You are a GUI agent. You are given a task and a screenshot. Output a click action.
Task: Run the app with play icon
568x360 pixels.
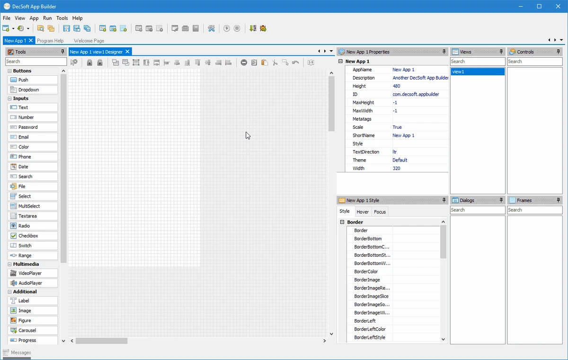tap(227, 28)
